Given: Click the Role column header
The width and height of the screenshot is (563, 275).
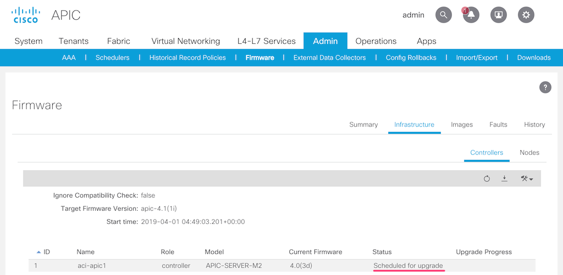Looking at the screenshot, I should click(x=167, y=252).
